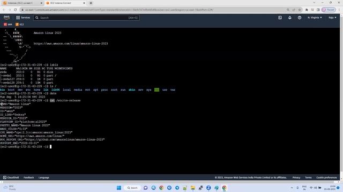This screenshot has width=343, height=192.
Task: Click the browser address bar URL
Action: (x=119, y=10)
